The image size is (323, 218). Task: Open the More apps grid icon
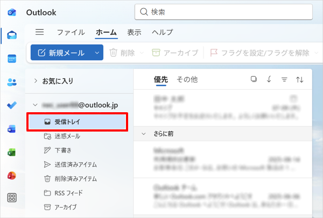[12, 198]
